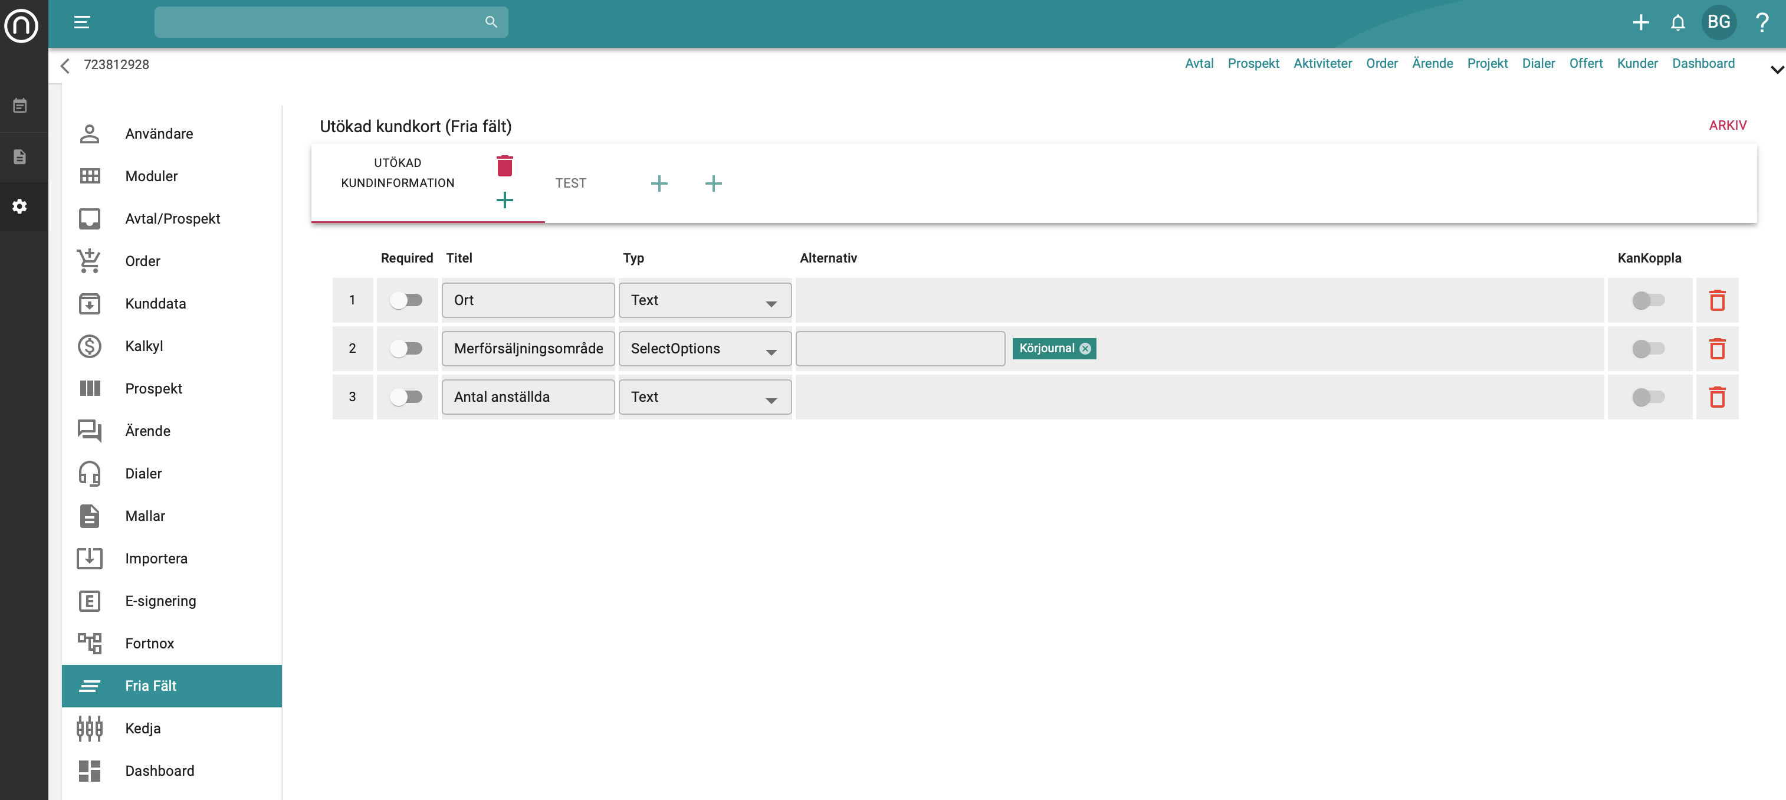Edit the Ort title field
The width and height of the screenshot is (1786, 800).
pyautogui.click(x=528, y=300)
